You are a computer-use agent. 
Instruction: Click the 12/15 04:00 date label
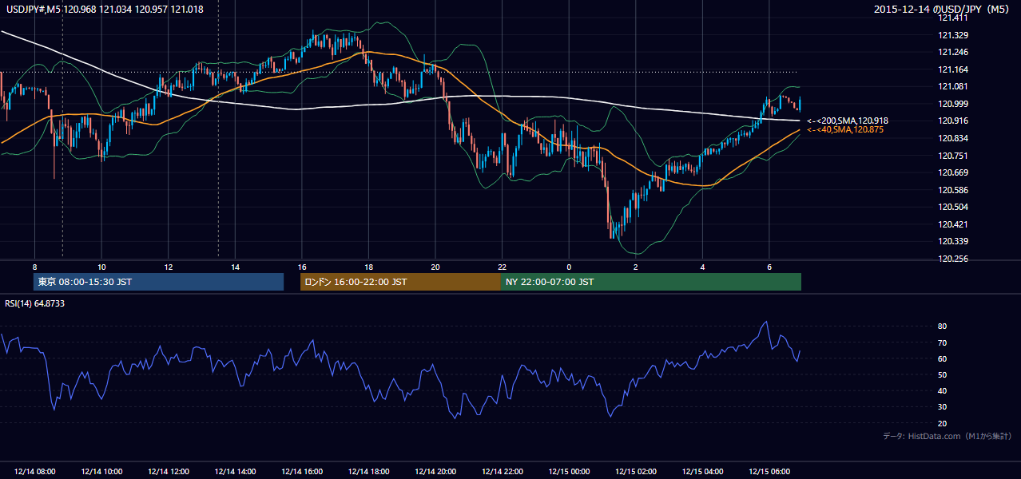702,472
